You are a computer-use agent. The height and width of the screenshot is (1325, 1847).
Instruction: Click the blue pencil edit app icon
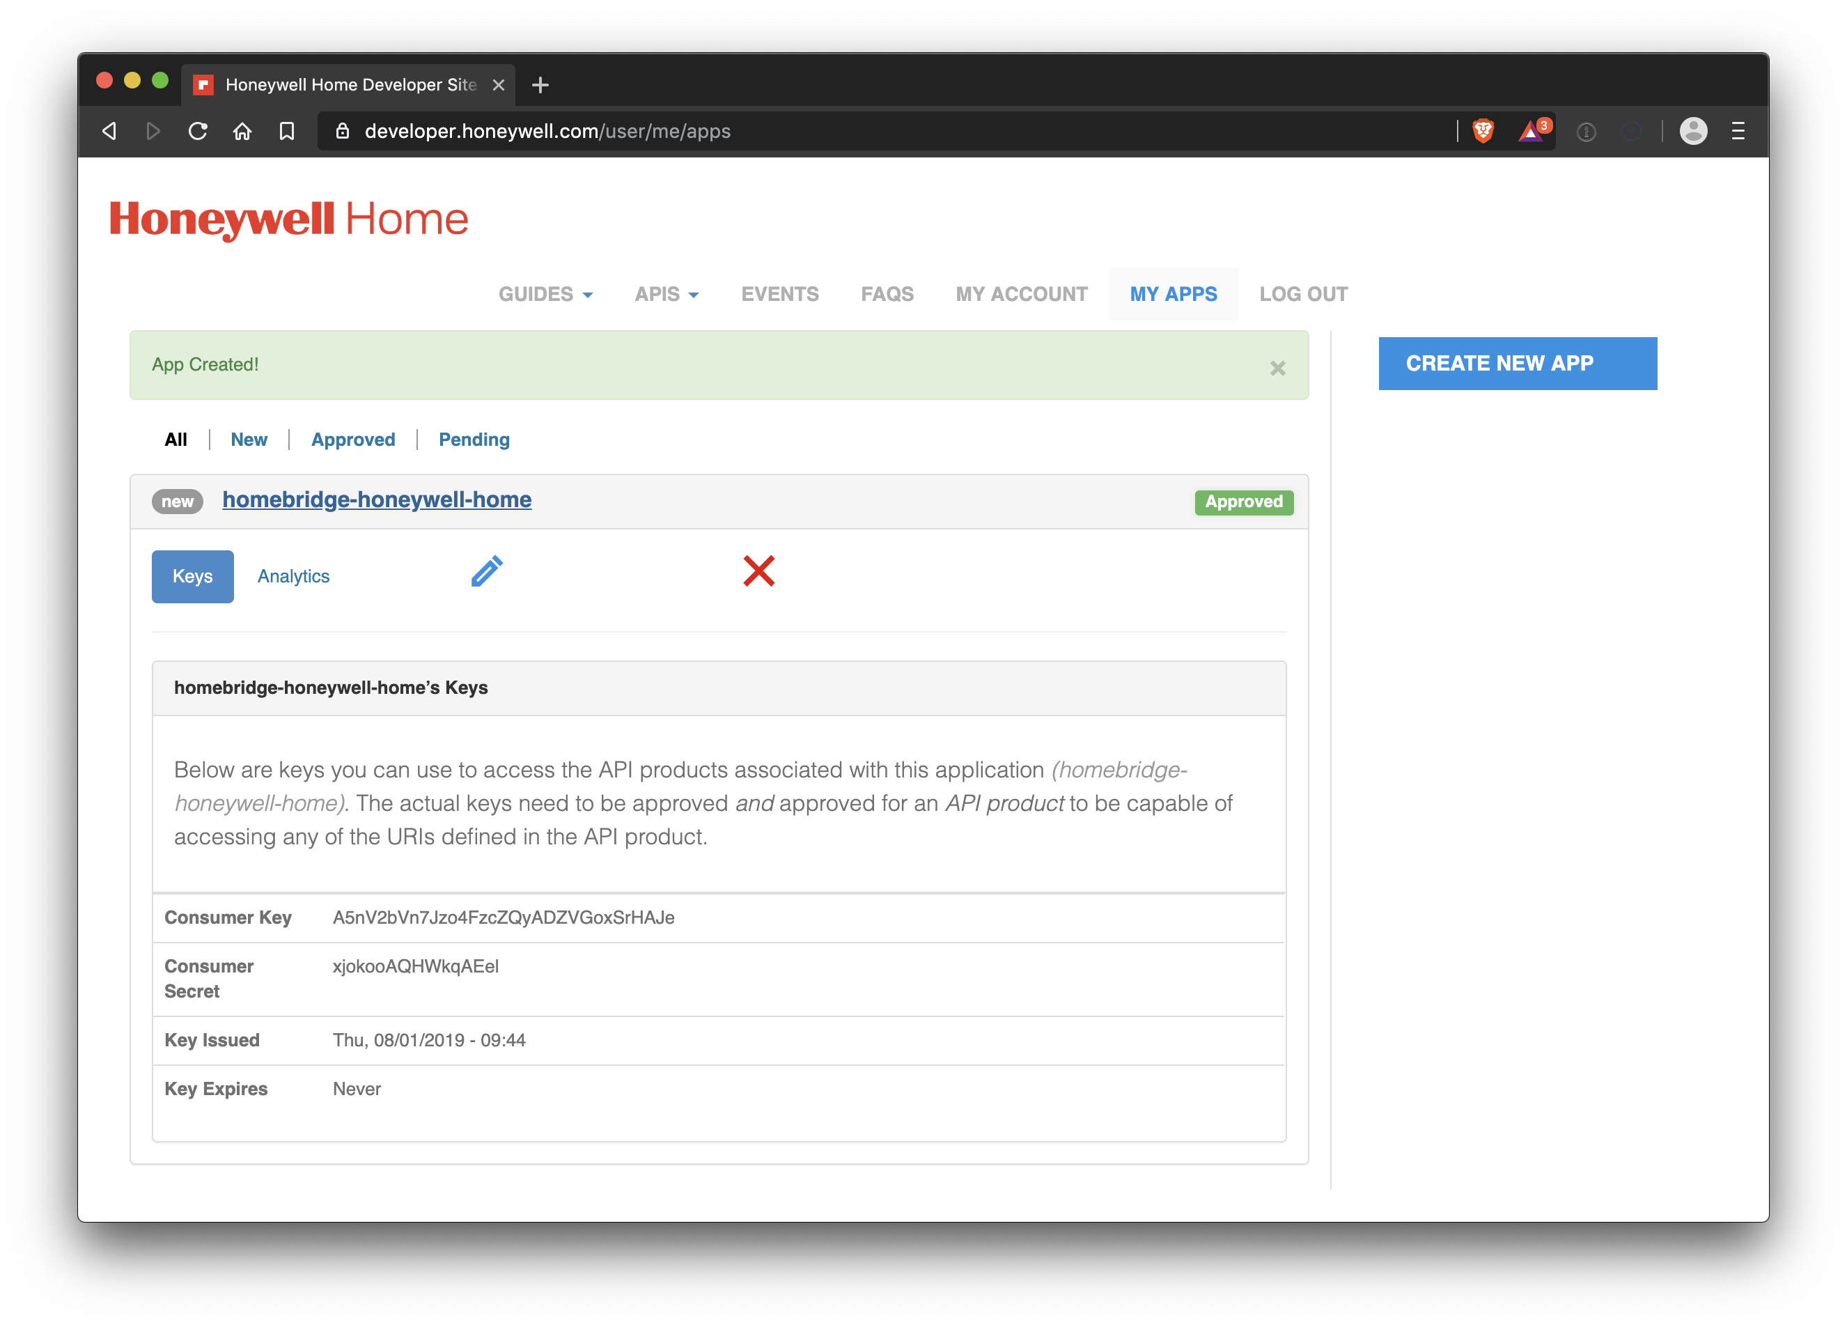click(x=487, y=572)
